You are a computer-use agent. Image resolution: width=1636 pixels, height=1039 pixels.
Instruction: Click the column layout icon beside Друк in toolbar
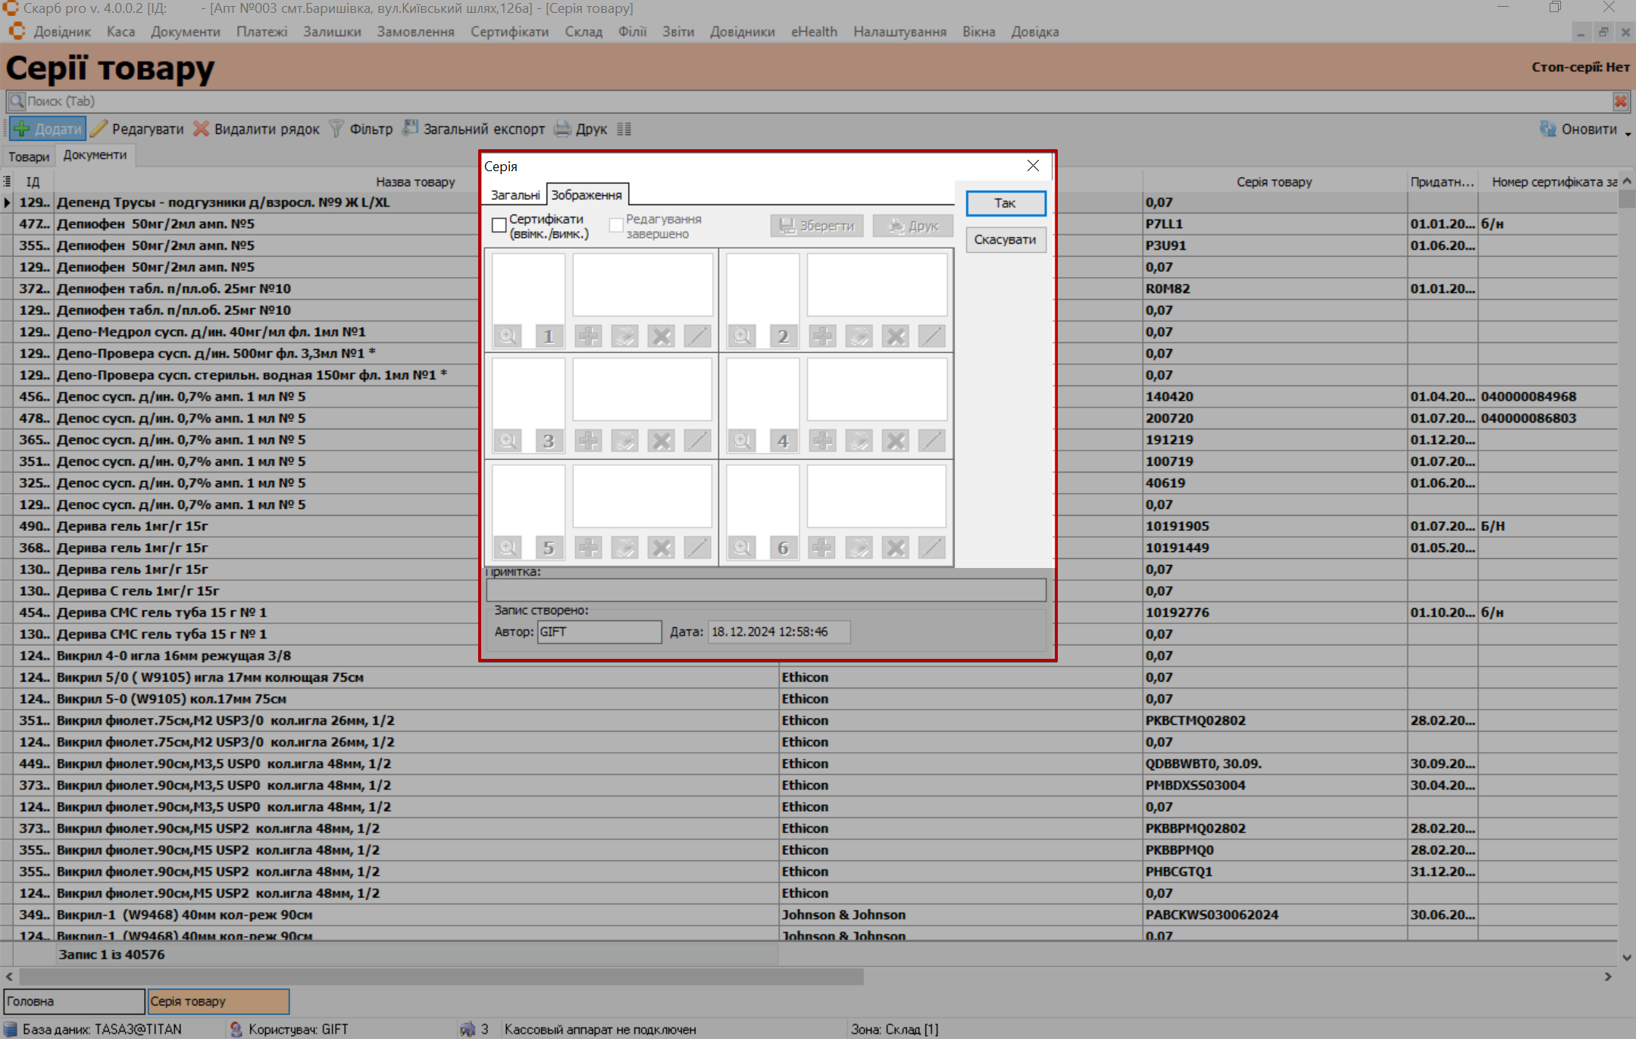[x=624, y=129]
